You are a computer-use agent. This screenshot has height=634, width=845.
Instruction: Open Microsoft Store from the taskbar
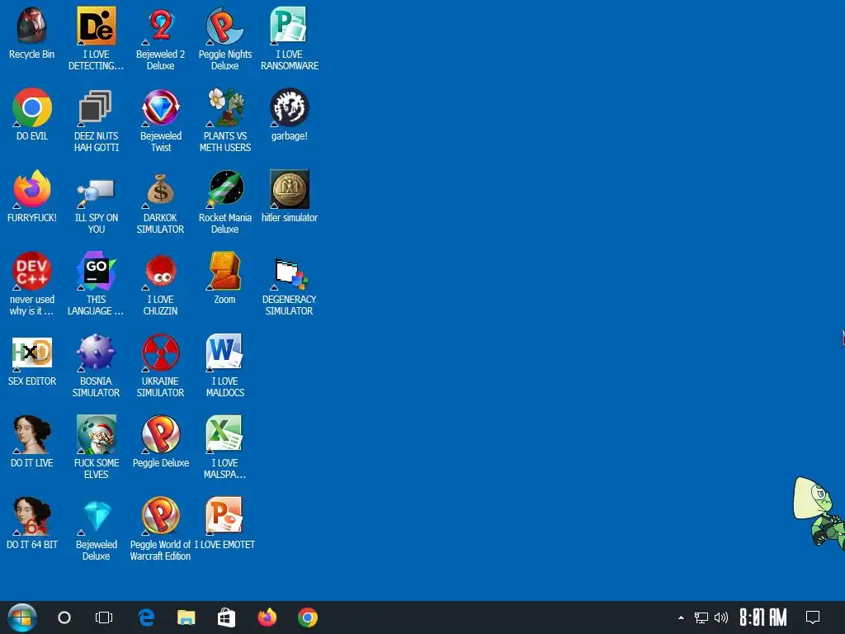click(226, 617)
